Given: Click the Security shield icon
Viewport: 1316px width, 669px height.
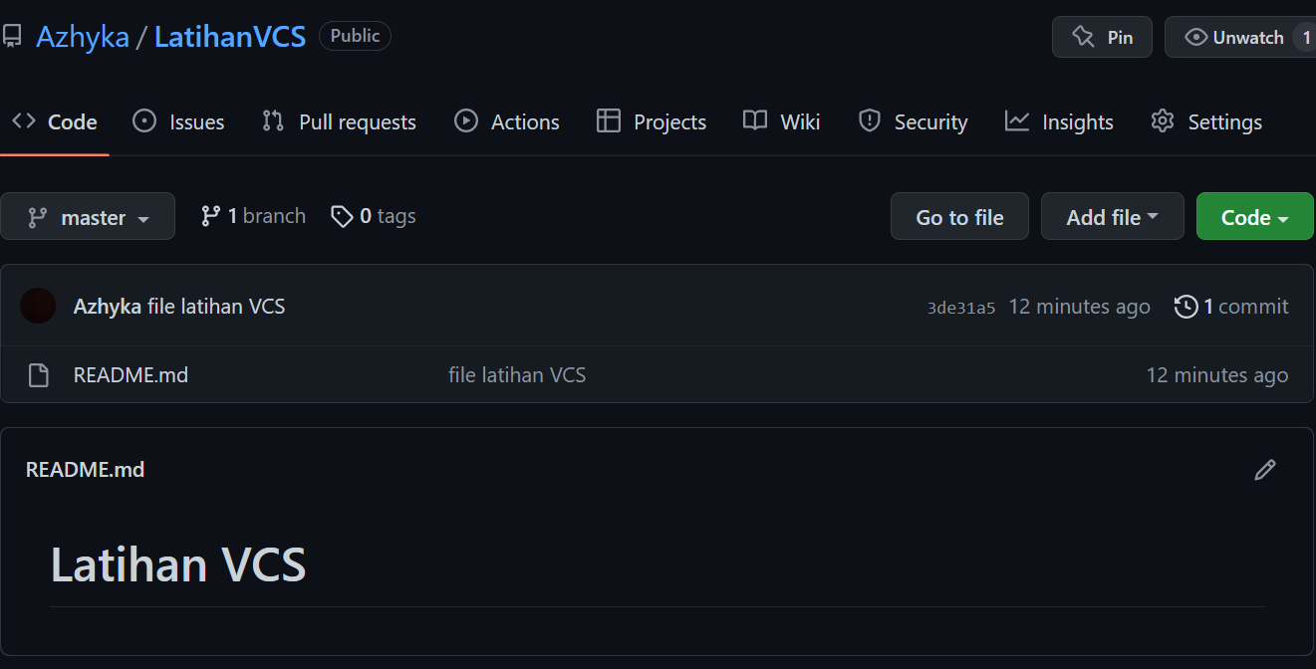Looking at the screenshot, I should click(870, 120).
